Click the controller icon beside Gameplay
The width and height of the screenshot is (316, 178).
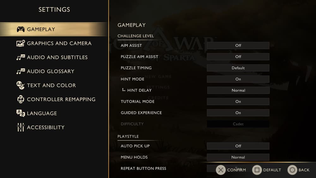click(x=21, y=29)
